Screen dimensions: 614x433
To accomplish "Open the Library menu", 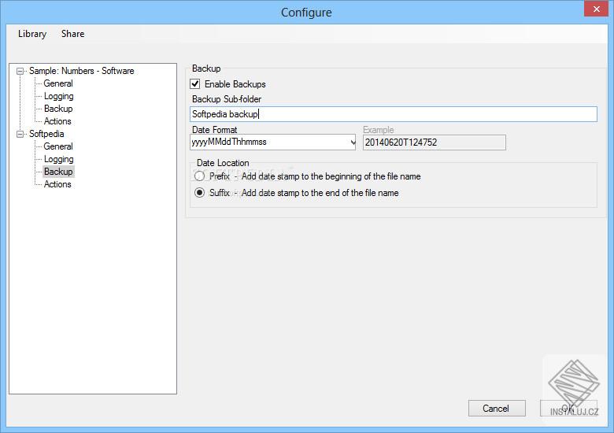I will click(32, 34).
